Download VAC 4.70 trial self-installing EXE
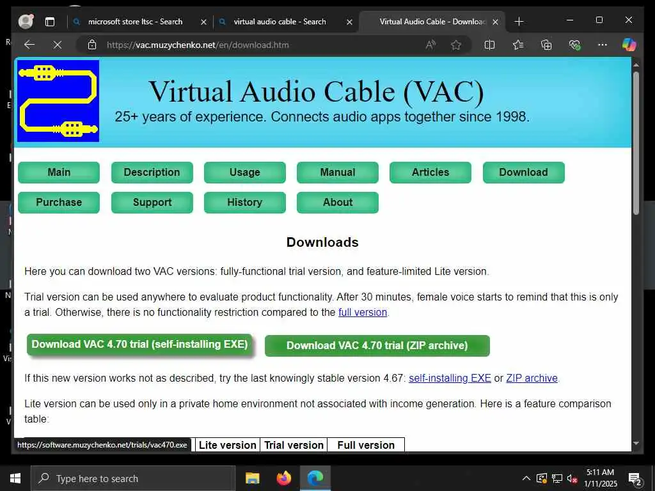655x491 pixels. pos(139,345)
